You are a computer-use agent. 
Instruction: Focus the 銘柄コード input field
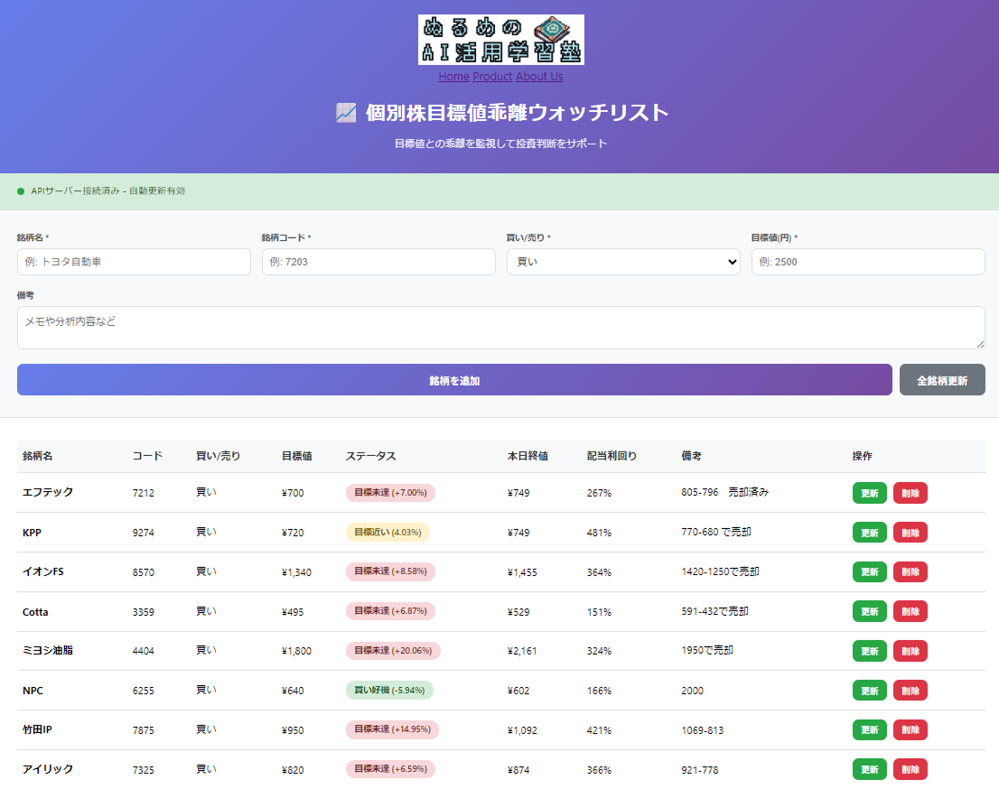pyautogui.click(x=378, y=262)
